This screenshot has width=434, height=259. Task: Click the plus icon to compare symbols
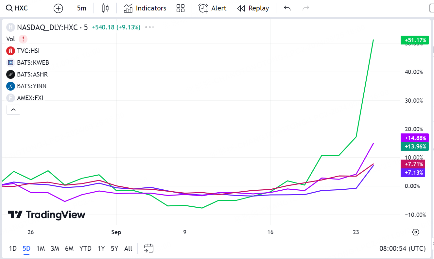pos(58,9)
